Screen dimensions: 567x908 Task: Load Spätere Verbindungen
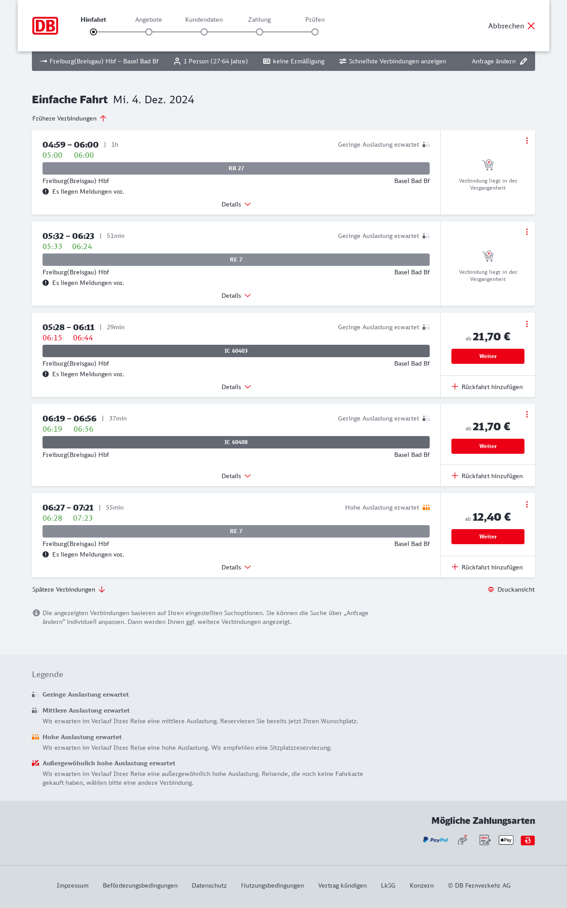(69, 589)
